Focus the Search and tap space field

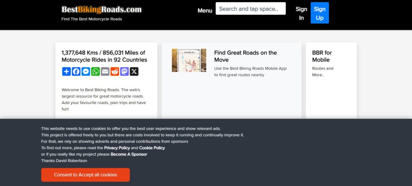click(x=251, y=9)
